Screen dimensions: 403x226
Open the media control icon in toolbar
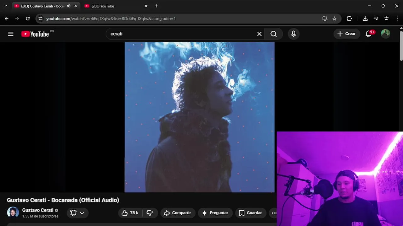[376, 19]
